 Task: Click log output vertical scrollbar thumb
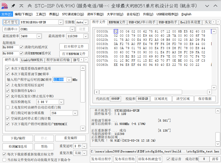[218, 137]
